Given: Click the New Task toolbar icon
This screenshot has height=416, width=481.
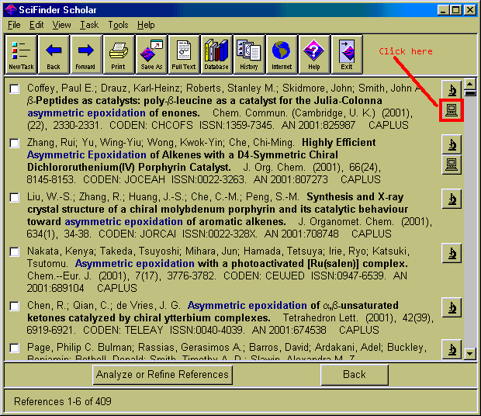Looking at the screenshot, I should (21, 54).
